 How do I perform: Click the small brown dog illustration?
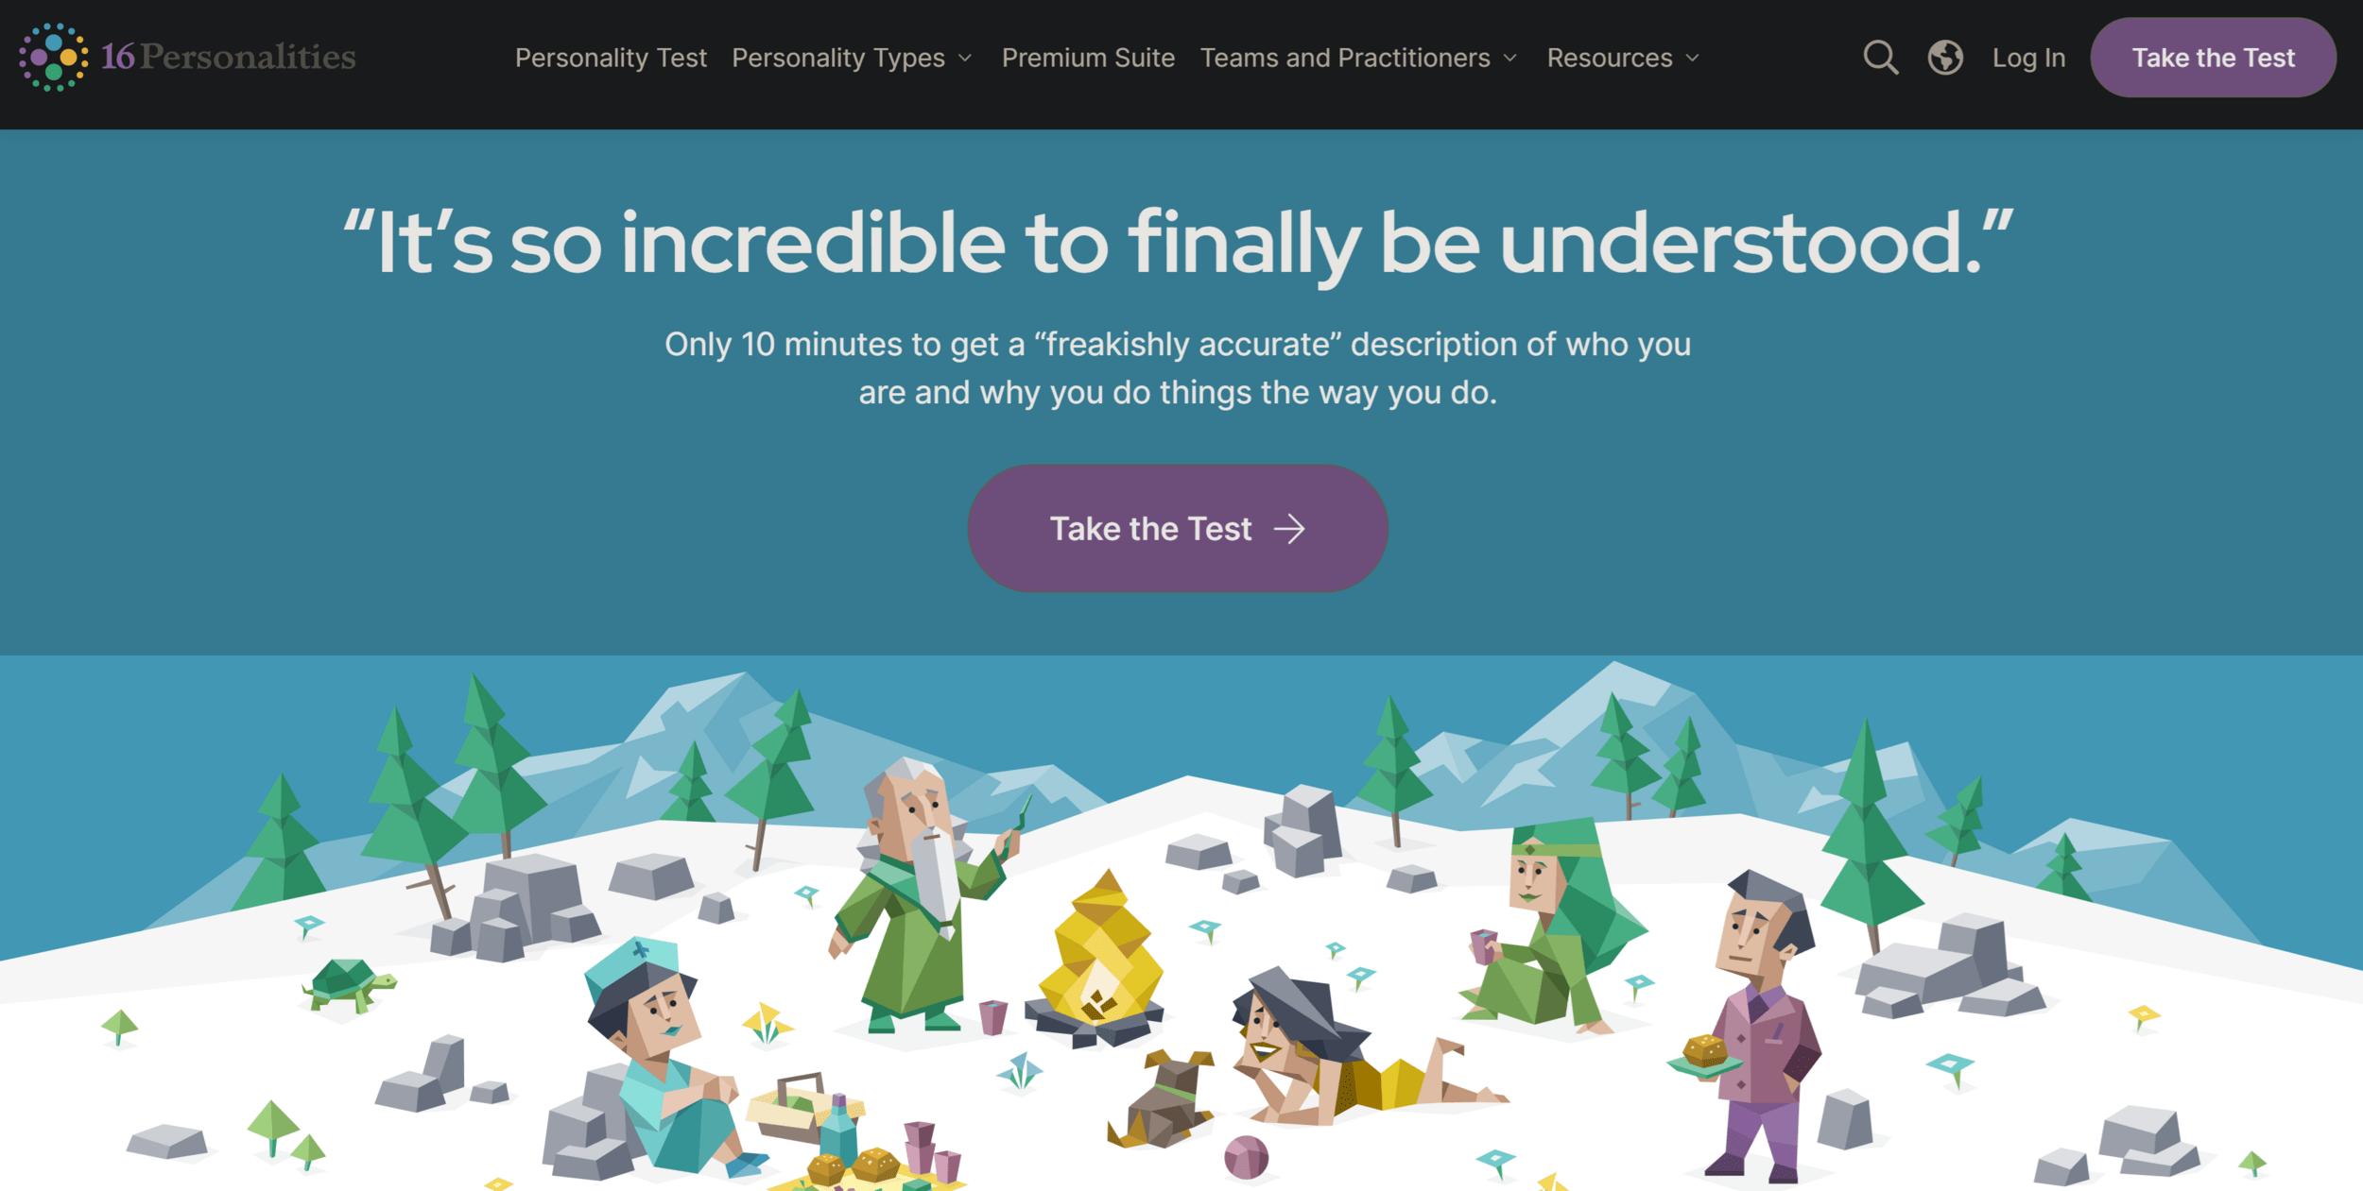[x=1161, y=1098]
